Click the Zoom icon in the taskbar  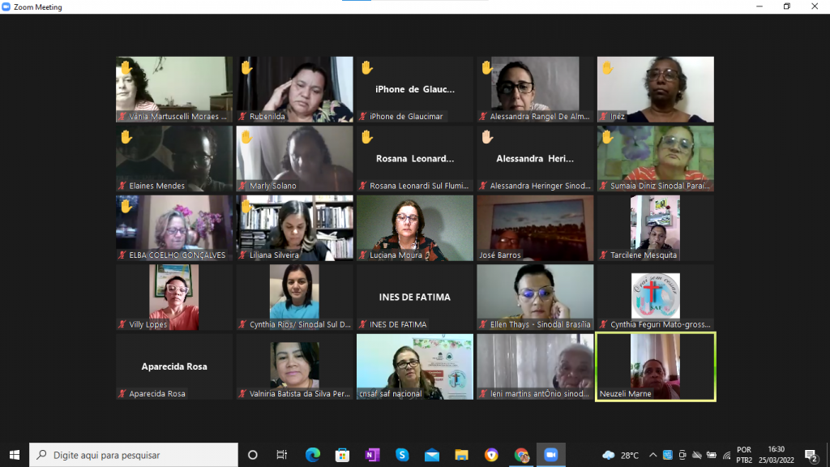[x=551, y=455]
